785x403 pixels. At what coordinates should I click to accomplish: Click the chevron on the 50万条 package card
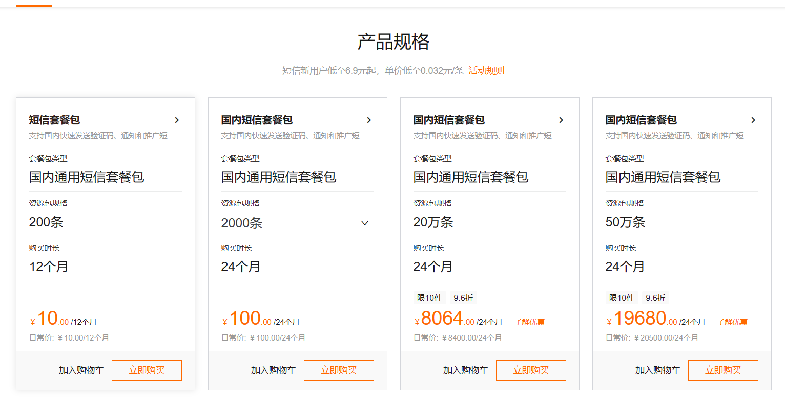(753, 120)
